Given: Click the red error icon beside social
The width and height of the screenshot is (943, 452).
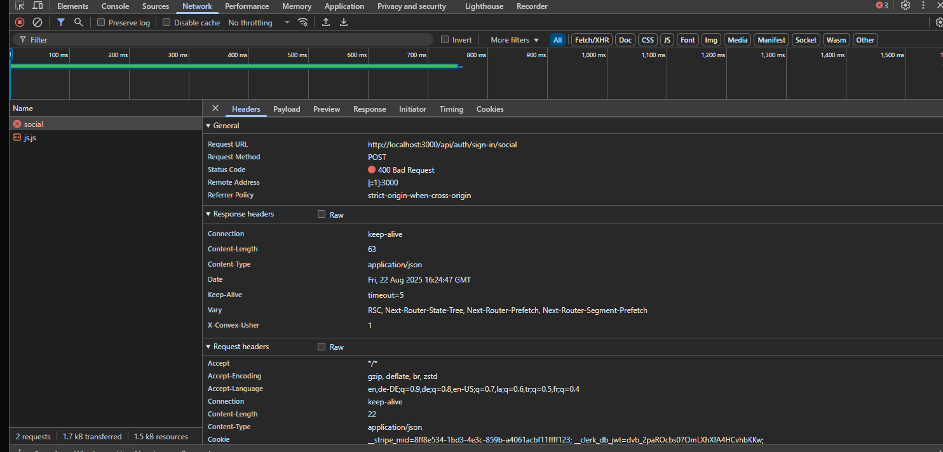Looking at the screenshot, I should (x=17, y=124).
